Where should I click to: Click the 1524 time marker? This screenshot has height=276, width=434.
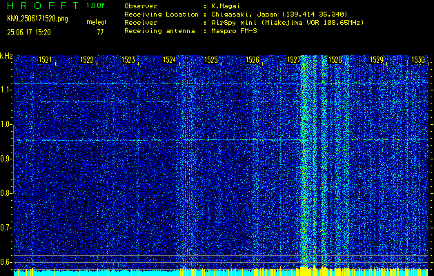(x=170, y=60)
